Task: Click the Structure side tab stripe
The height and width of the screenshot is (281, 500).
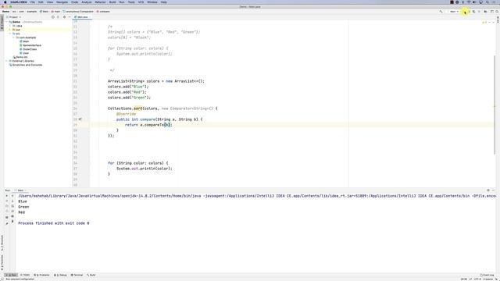Action: (2, 243)
